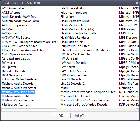Select AVI Splitter entry
Viewport: 140px width, 121px height.
(x=9, y=33)
